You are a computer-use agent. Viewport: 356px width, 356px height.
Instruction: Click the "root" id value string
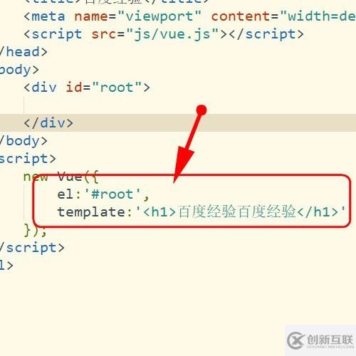[117, 88]
